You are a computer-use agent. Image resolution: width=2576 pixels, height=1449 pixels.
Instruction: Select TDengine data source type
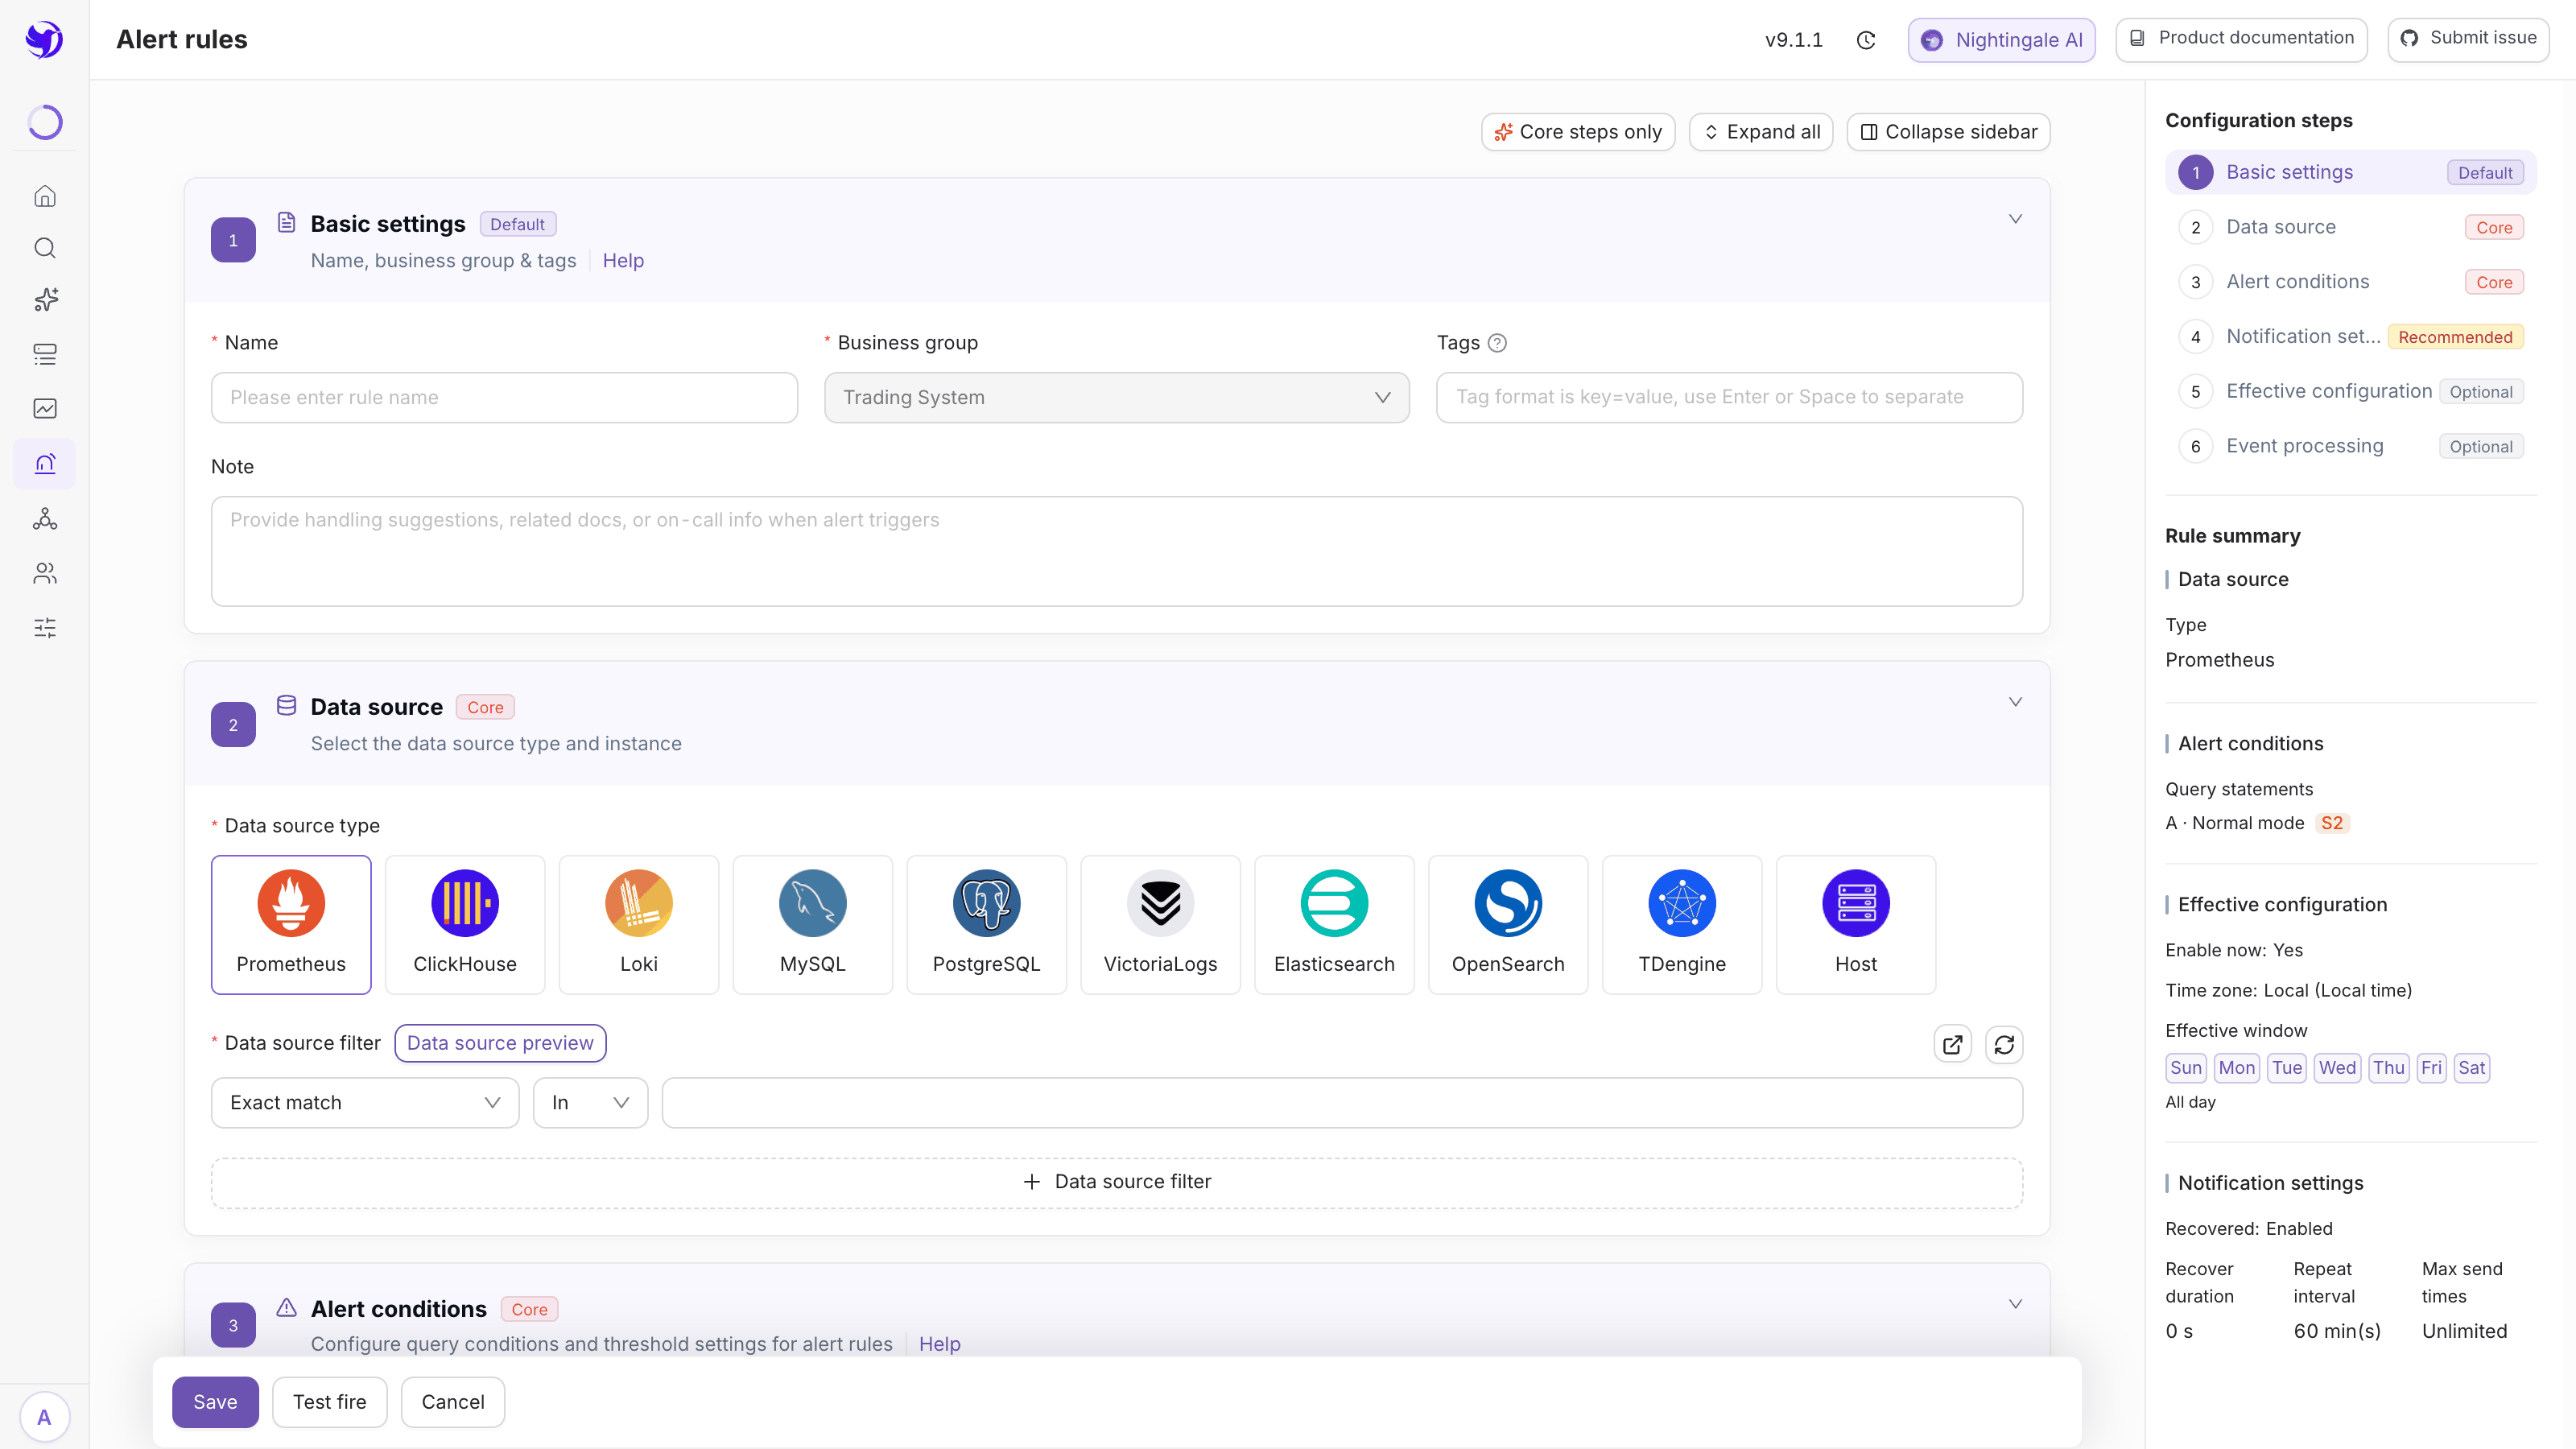tap(1682, 925)
